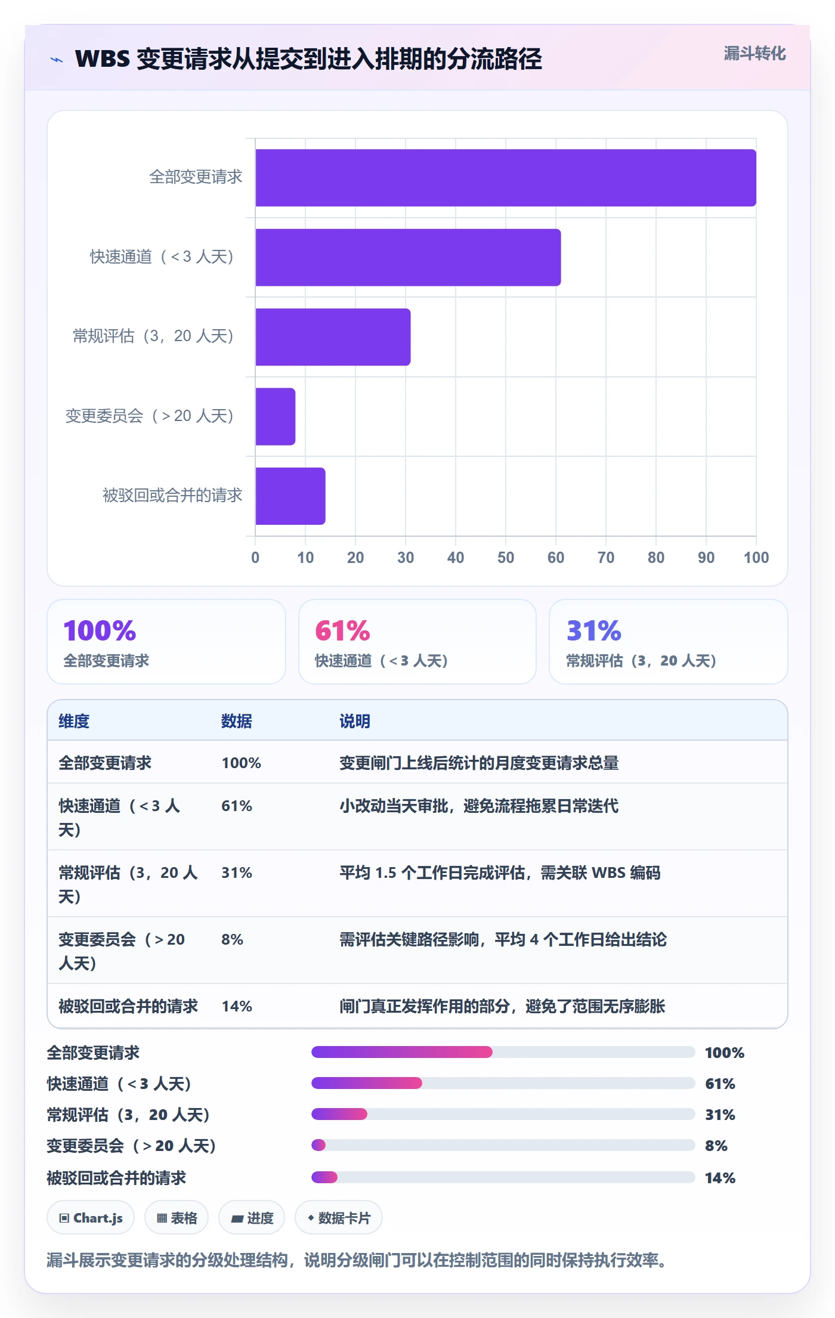The width and height of the screenshot is (835, 1318).
Task: Open the 61% 快速通道 data card
Action: [417, 642]
